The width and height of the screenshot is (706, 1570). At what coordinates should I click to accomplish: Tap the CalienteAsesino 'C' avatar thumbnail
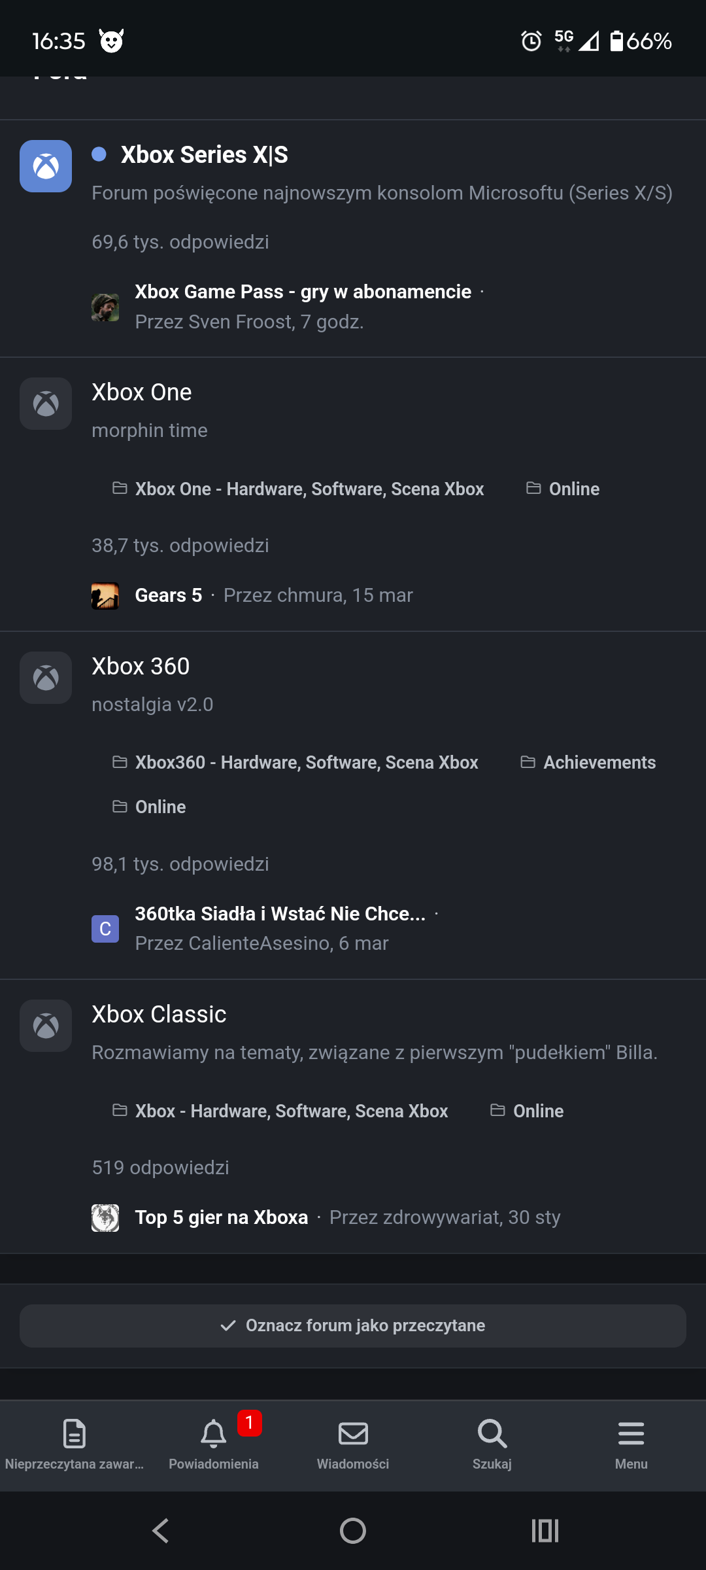tap(105, 929)
